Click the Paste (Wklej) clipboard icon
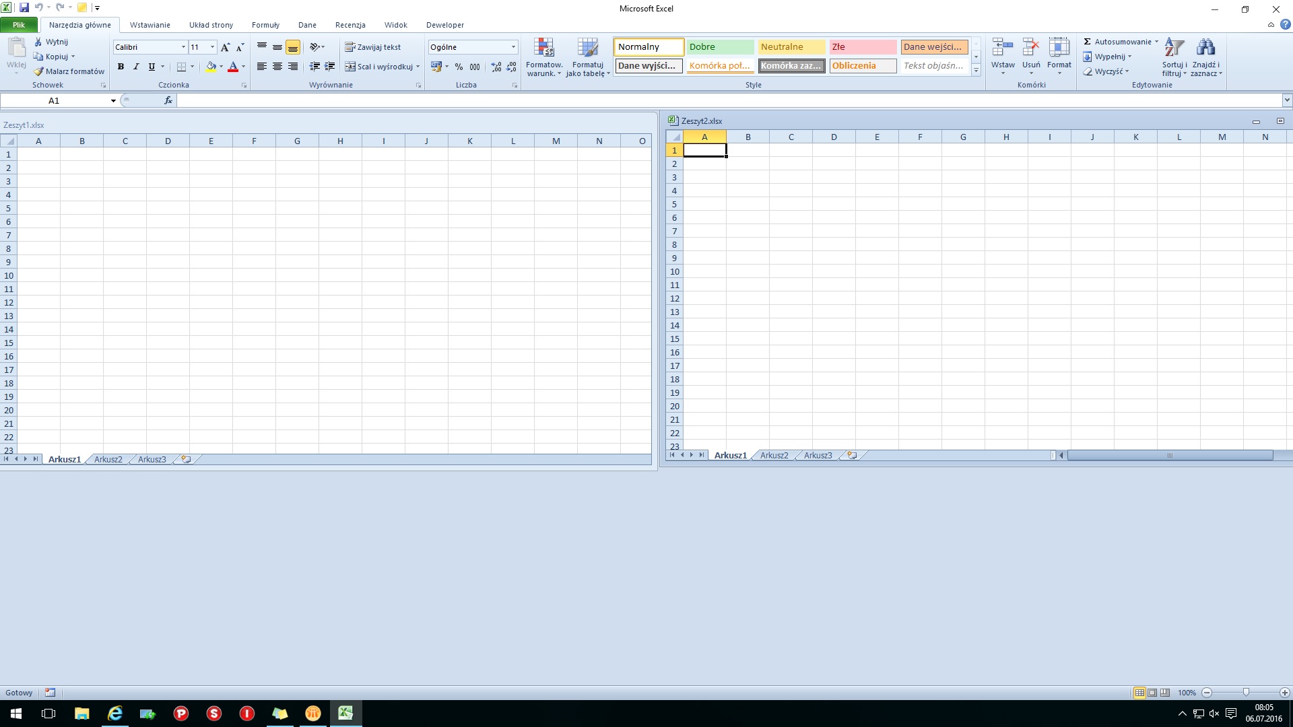Image resolution: width=1293 pixels, height=727 pixels. pyautogui.click(x=16, y=49)
